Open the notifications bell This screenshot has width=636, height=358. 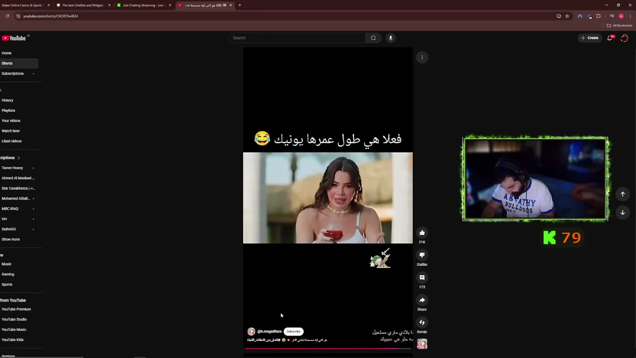point(610,38)
